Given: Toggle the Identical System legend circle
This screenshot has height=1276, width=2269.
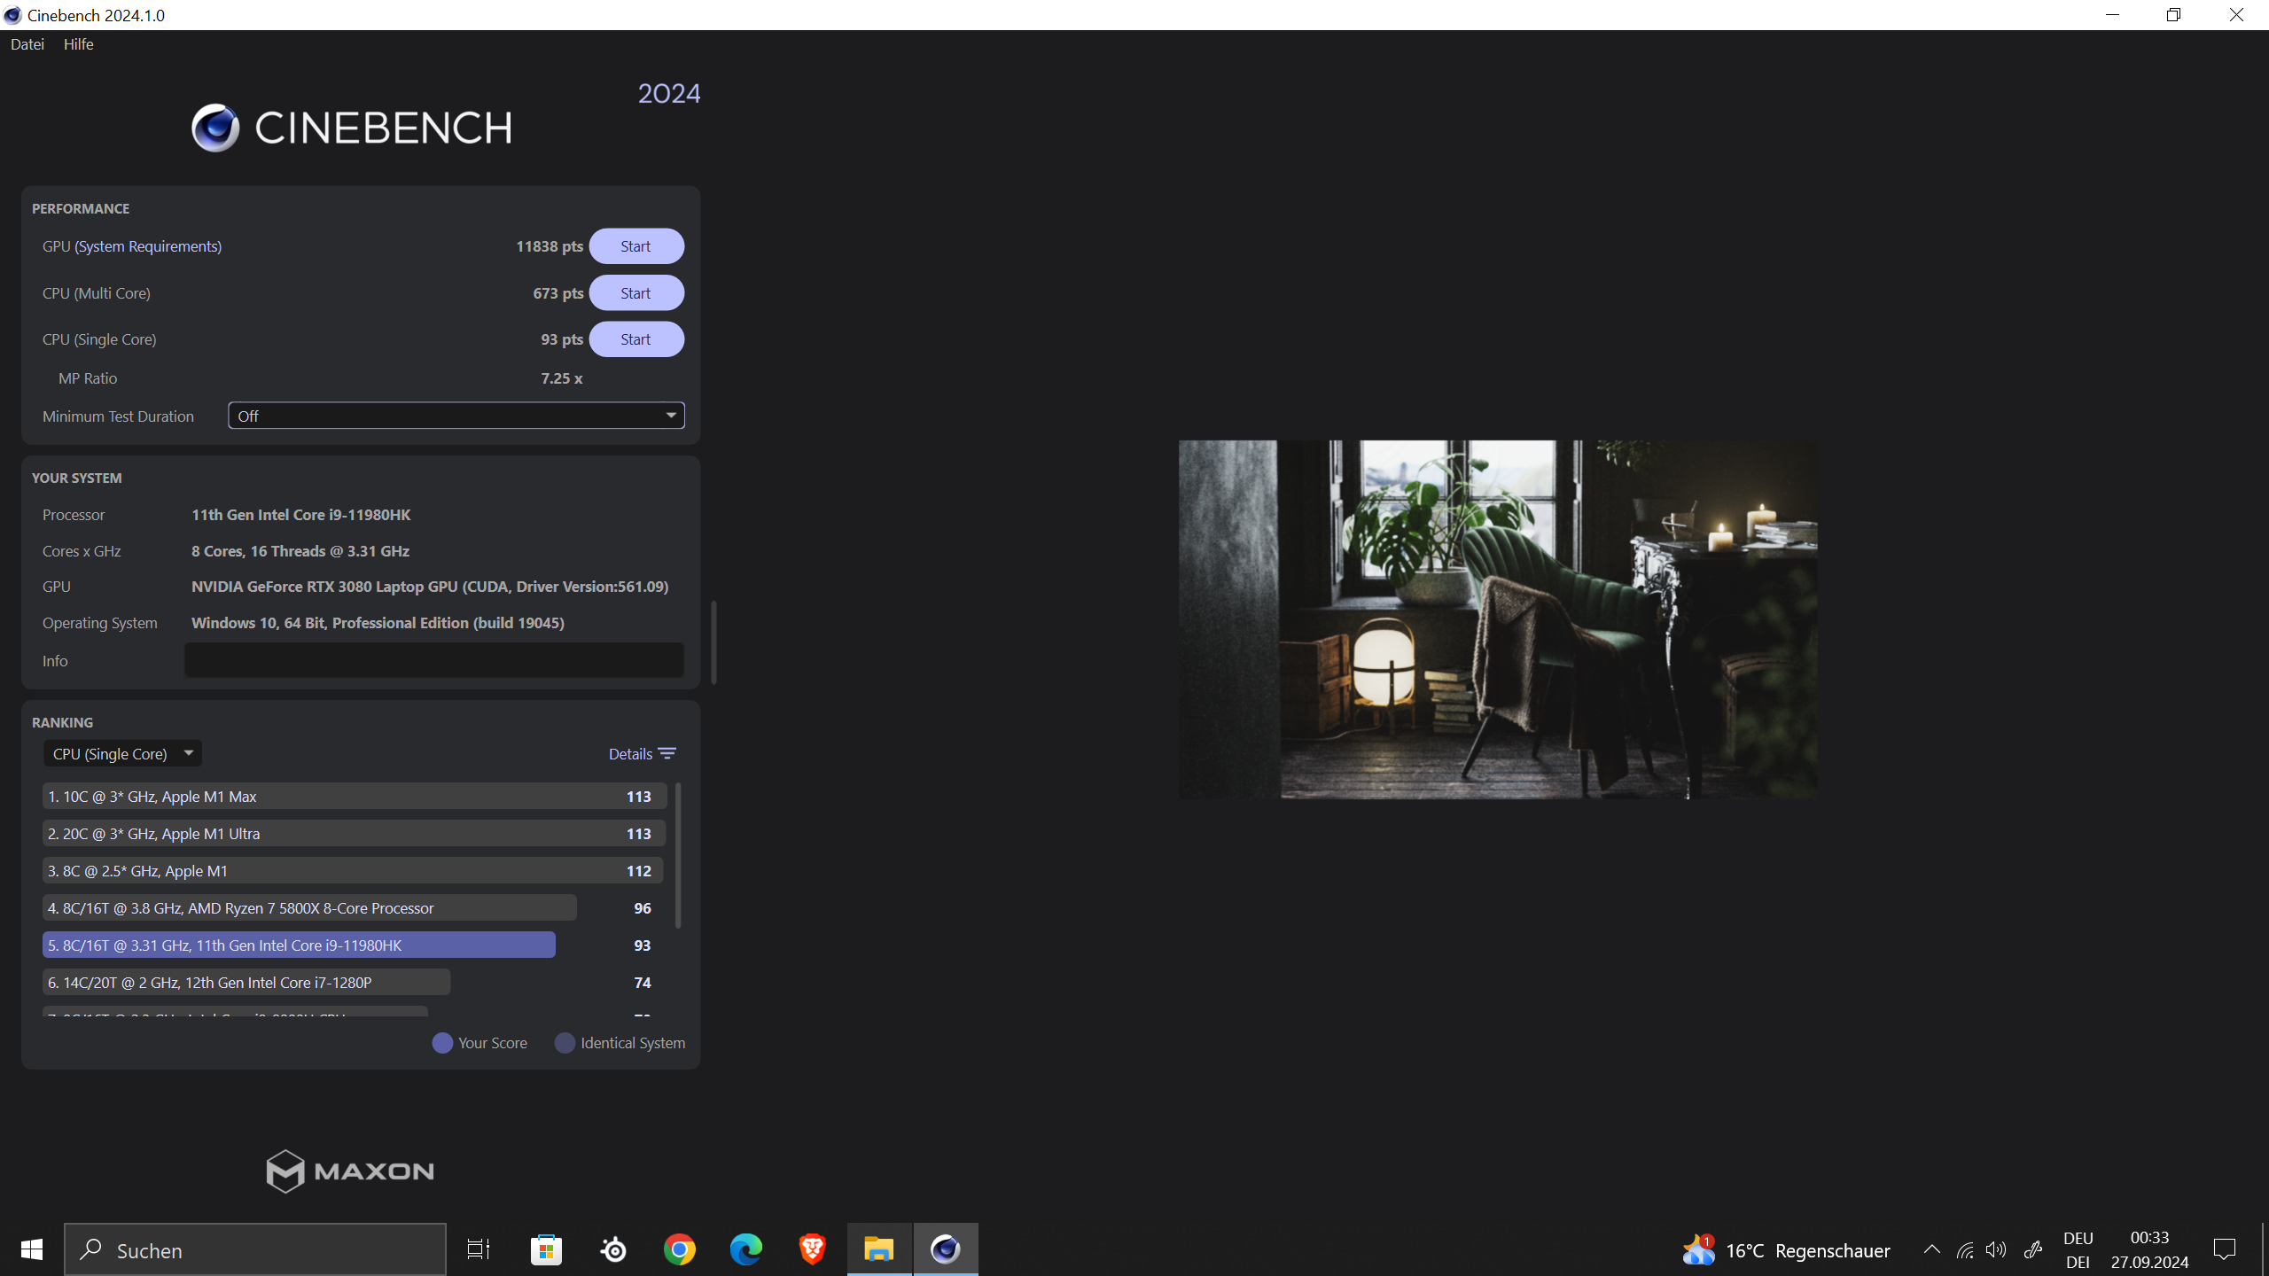Looking at the screenshot, I should pos(565,1043).
